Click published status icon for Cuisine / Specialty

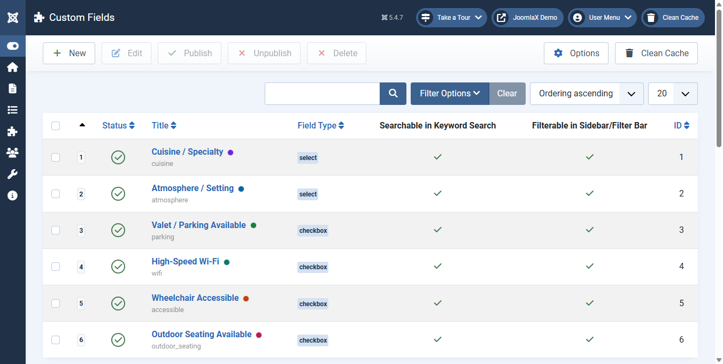(118, 157)
